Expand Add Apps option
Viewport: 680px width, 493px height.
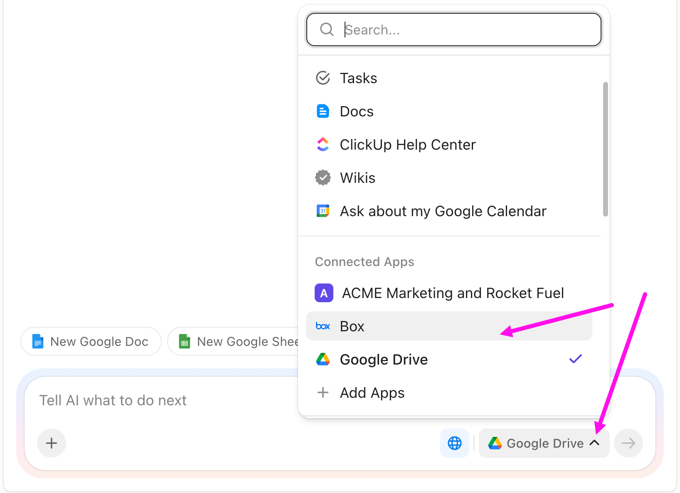pyautogui.click(x=372, y=392)
